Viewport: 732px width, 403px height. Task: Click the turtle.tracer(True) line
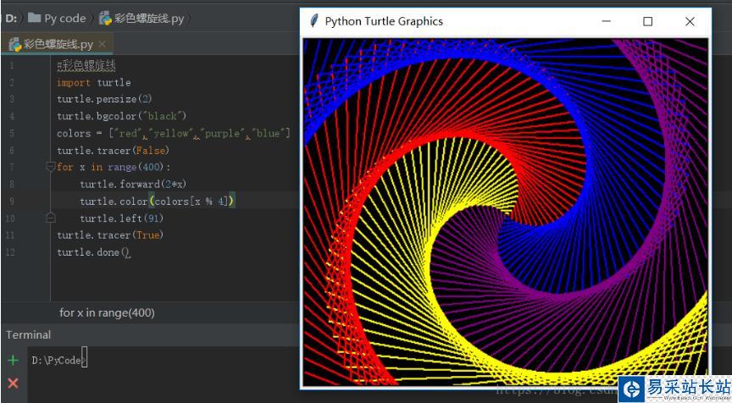[110, 235]
